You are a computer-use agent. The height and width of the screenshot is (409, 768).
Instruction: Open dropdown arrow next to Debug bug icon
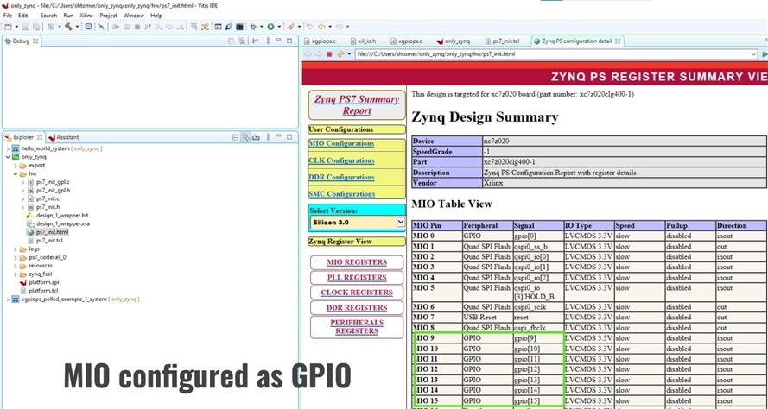261,27
